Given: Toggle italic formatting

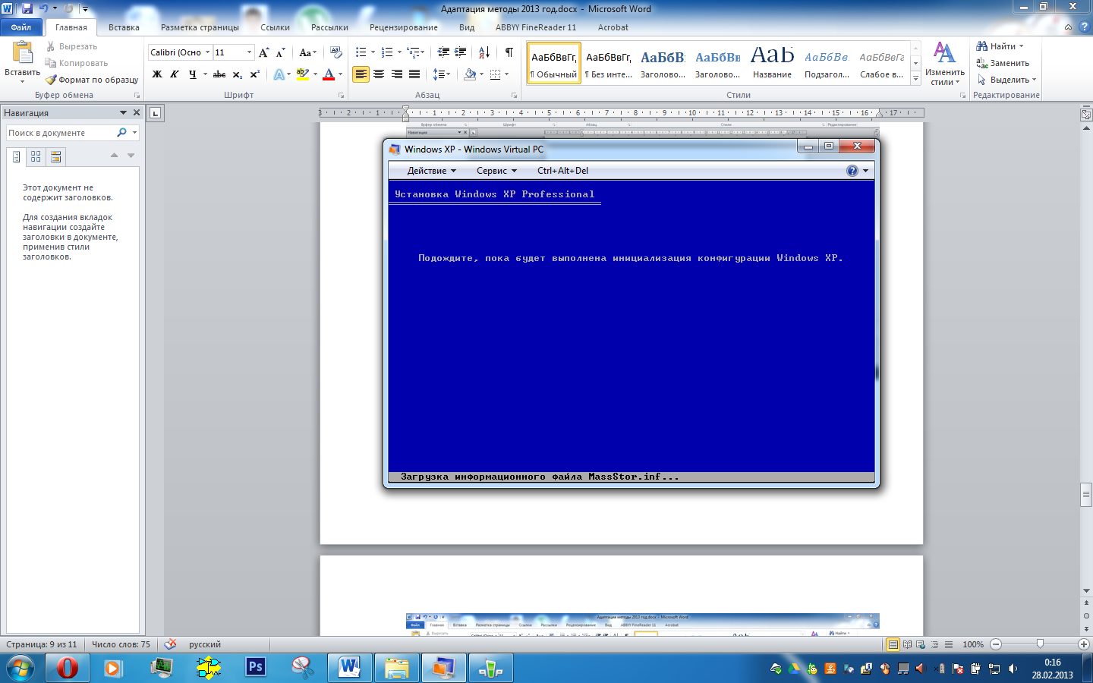Looking at the screenshot, I should [175, 74].
